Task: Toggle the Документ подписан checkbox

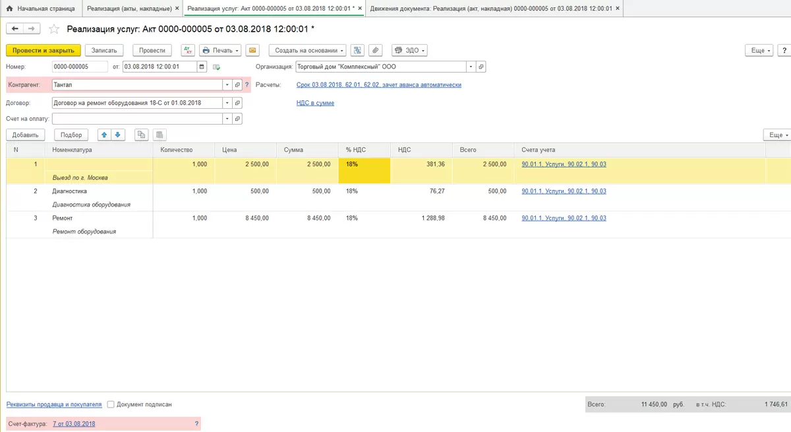Action: click(x=111, y=404)
